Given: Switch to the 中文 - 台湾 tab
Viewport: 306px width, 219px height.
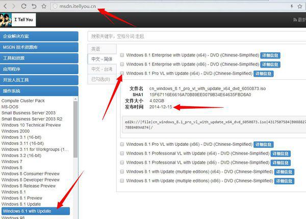Looking at the screenshot, I should [x=102, y=69].
